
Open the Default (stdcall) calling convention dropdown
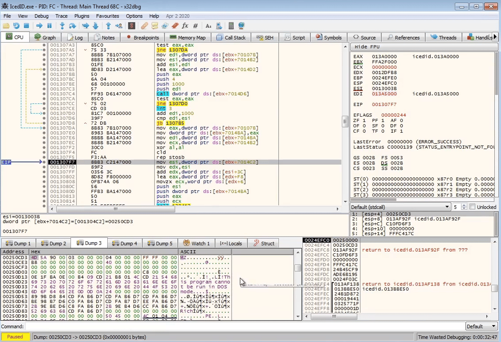(x=400, y=207)
